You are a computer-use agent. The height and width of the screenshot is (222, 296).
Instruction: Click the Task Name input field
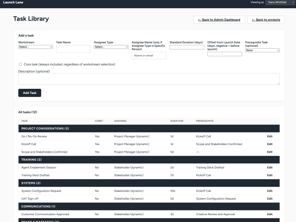coord(73,49)
